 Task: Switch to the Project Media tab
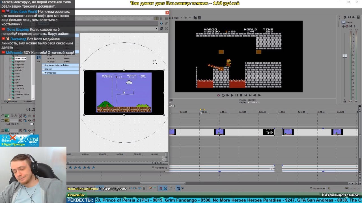point(10,101)
